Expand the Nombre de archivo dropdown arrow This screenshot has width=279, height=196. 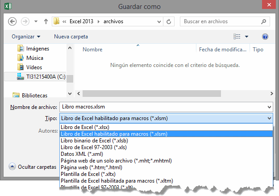point(269,107)
